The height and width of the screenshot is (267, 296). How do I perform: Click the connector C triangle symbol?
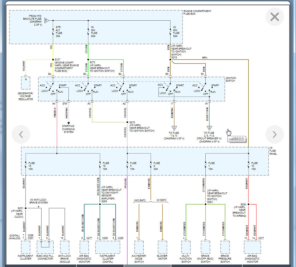(x=174, y=128)
